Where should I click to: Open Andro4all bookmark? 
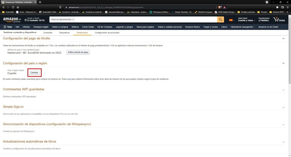point(8,12)
